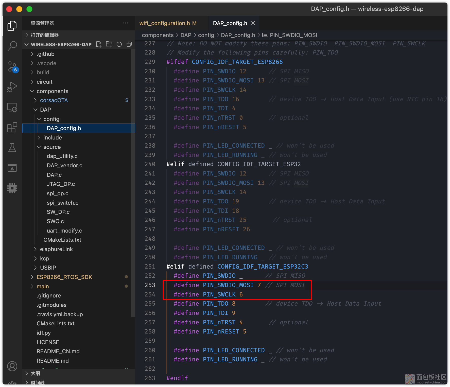
Task: Place cursor on PIN_SWCLK 6 line 254
Action: 208,294
